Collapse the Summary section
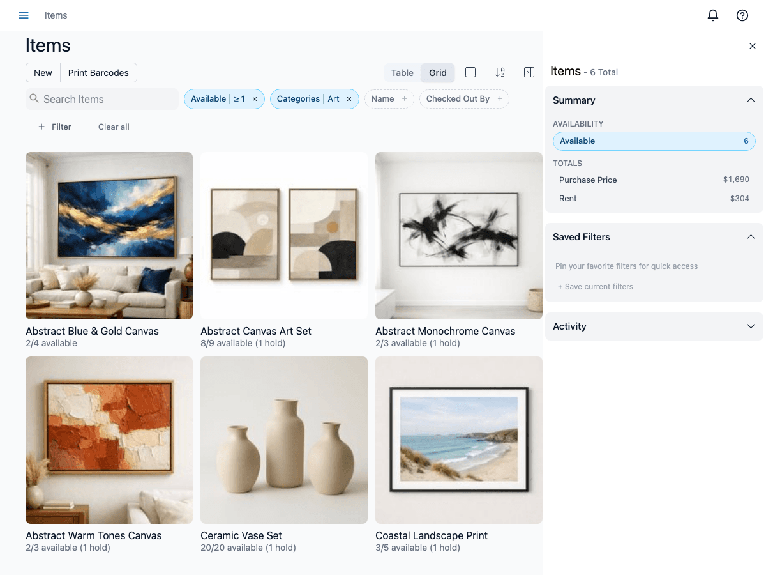Screen dimensions: 766x575 (751, 100)
